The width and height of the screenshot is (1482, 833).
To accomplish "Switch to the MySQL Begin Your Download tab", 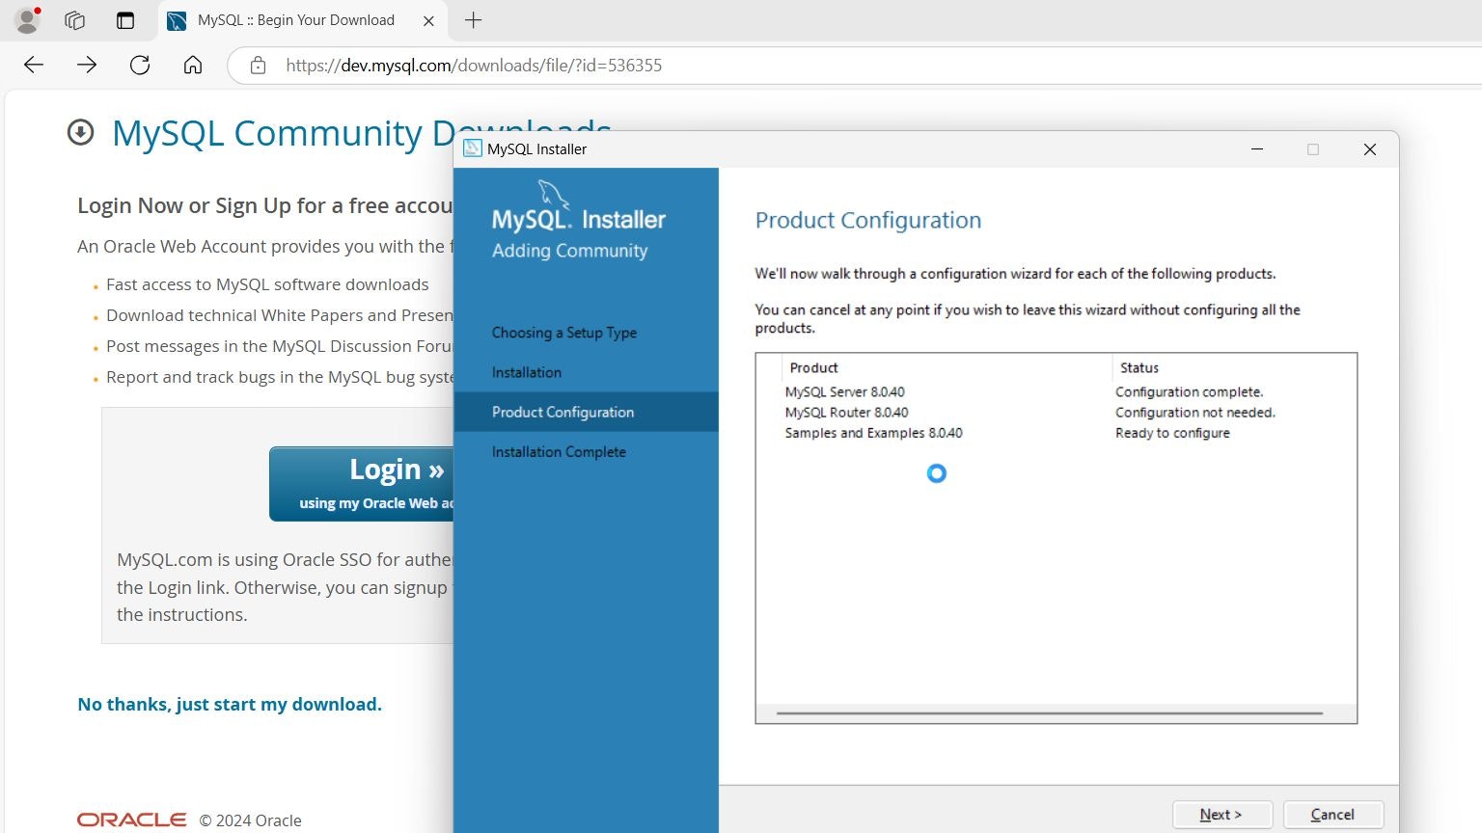I will point(289,19).
